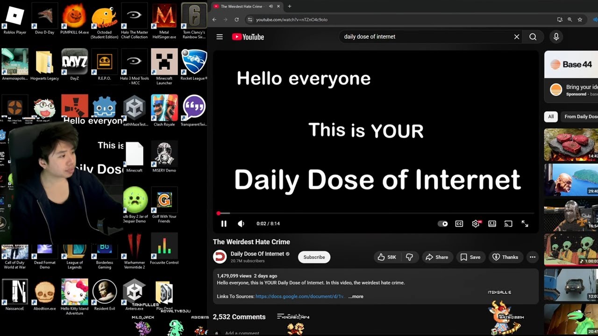Viewport: 598px width, 336px height.
Task: Click the Thanks button
Action: (505, 257)
